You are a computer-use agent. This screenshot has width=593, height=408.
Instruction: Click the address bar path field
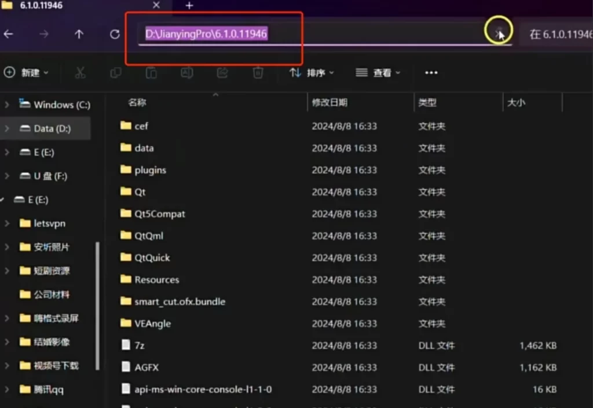point(325,34)
